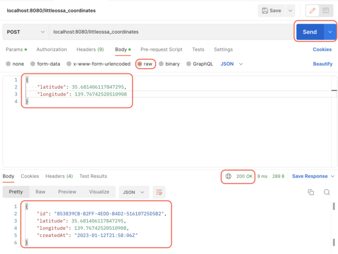Image resolution: width=338 pixels, height=254 pixels.
Task: Click the longitude line in request body
Action: point(82,94)
